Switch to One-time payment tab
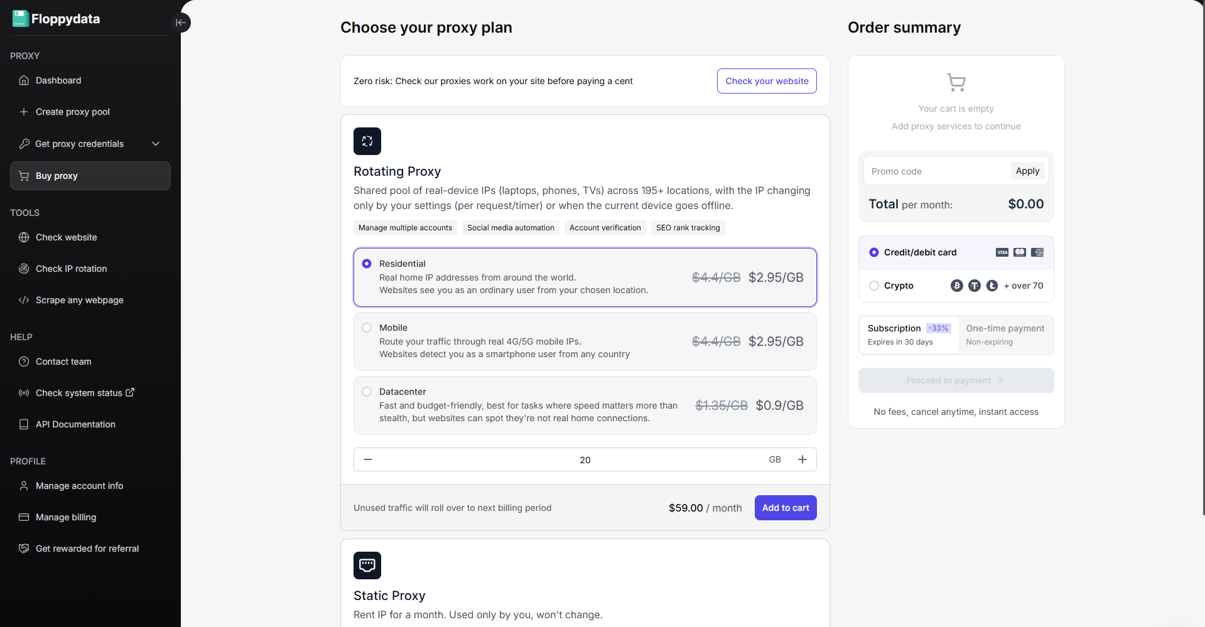Screen dimensions: 1205x627 [1005, 335]
